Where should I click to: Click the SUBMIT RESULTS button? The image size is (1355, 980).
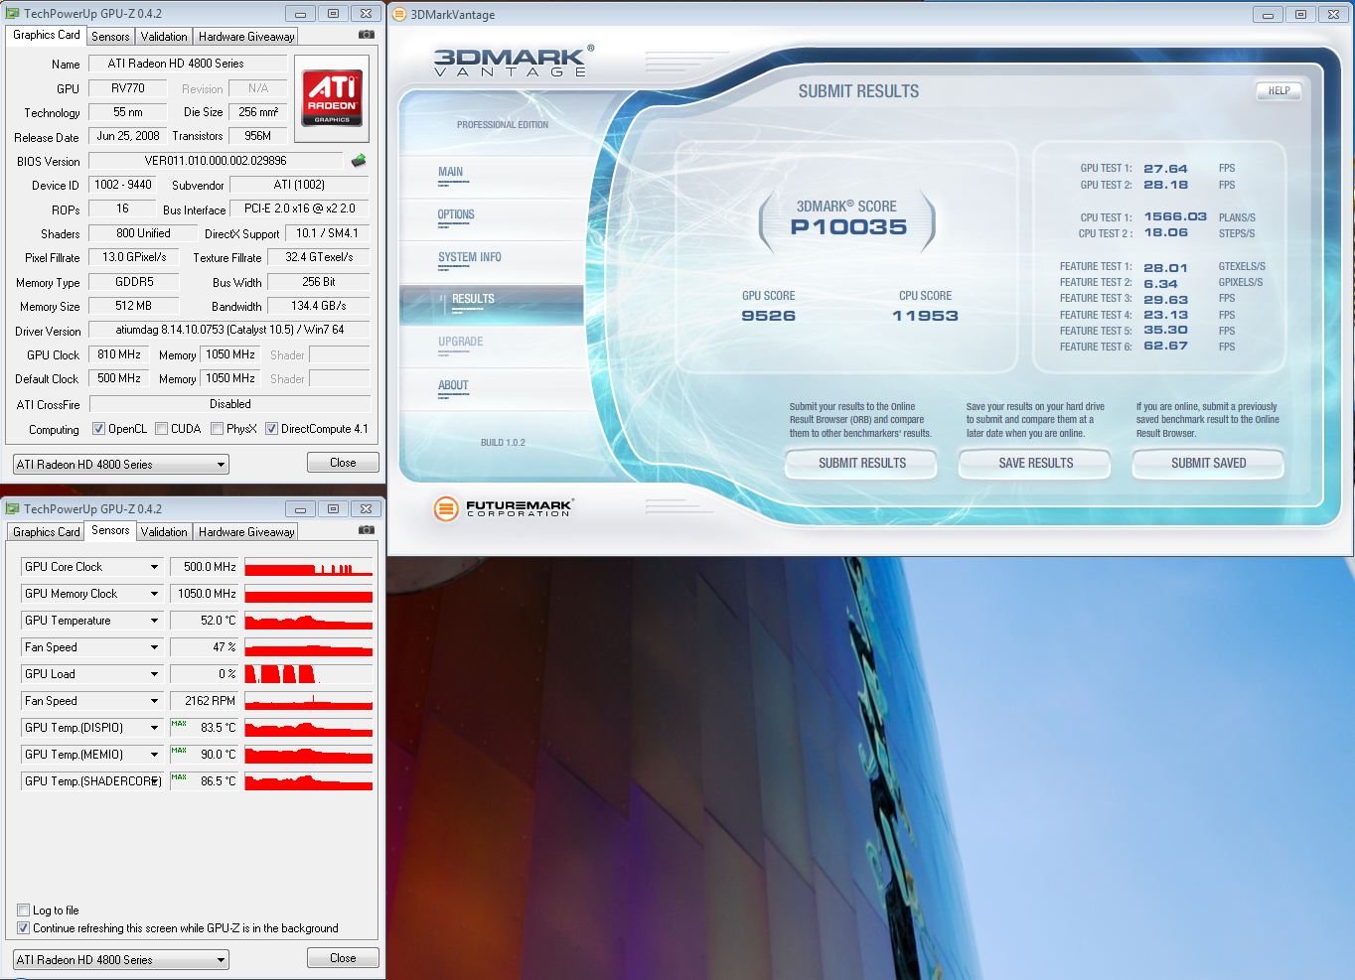[x=861, y=463]
